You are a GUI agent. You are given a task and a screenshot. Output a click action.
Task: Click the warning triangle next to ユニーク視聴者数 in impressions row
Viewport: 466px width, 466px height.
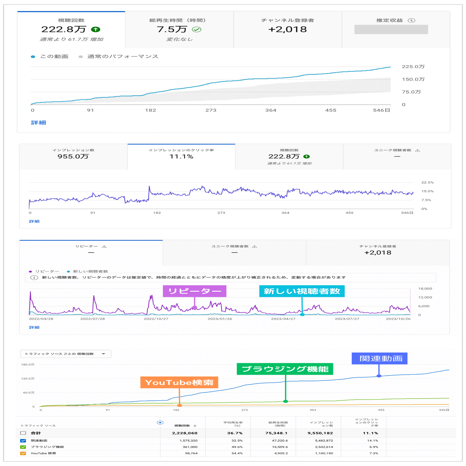[x=418, y=150]
